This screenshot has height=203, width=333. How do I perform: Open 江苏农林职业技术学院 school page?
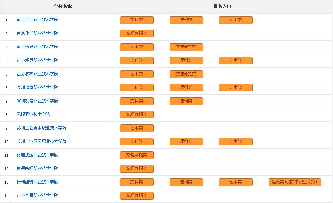(37, 74)
